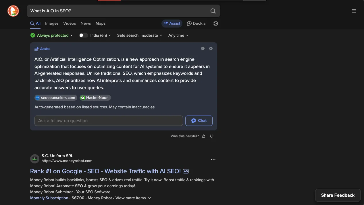Open the Any time filter dropdown
Image resolution: width=364 pixels, height=205 pixels.
click(178, 35)
